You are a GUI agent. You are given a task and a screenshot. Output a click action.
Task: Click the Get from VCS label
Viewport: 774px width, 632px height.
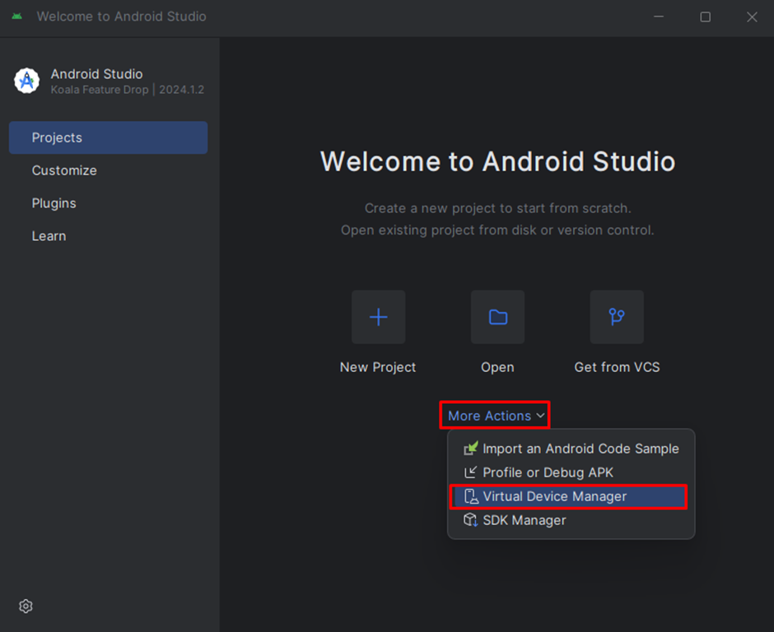pyautogui.click(x=617, y=367)
